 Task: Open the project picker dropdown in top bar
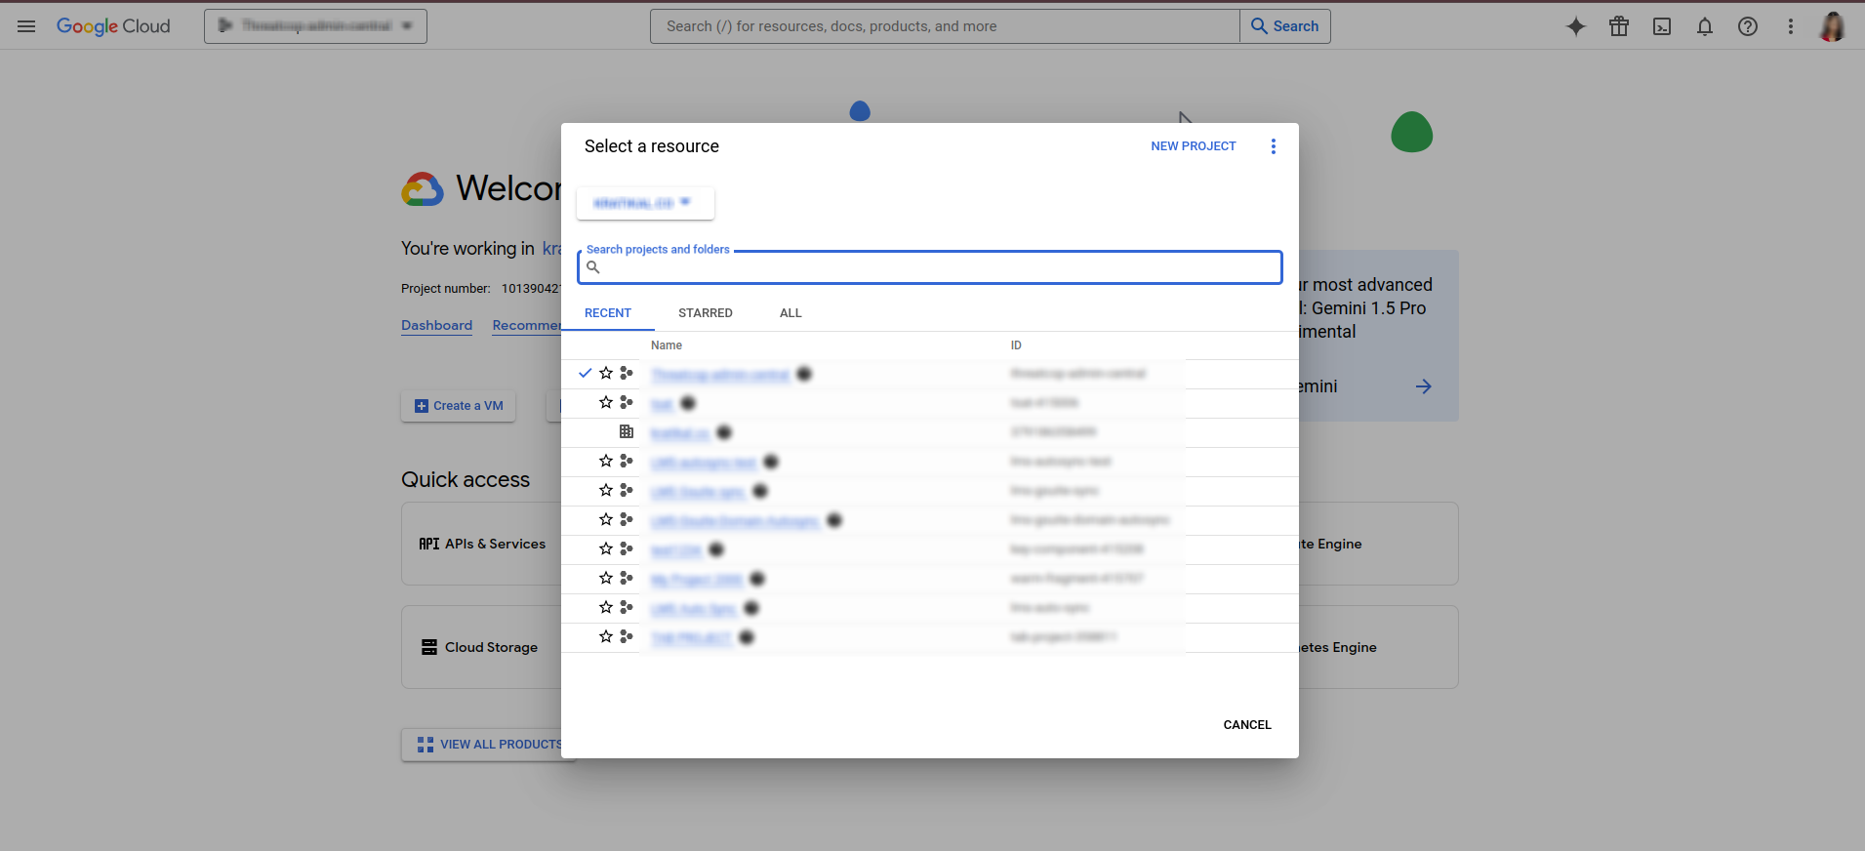[x=315, y=26]
